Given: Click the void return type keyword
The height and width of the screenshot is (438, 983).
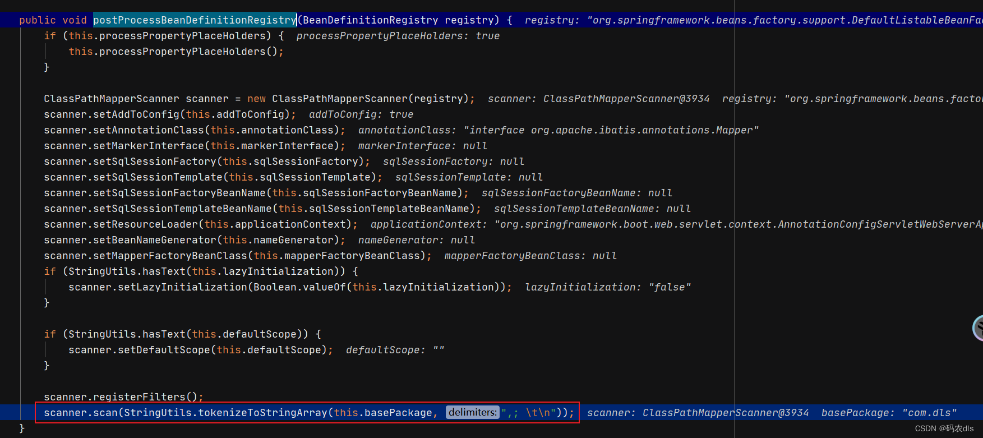Looking at the screenshot, I should [x=75, y=20].
